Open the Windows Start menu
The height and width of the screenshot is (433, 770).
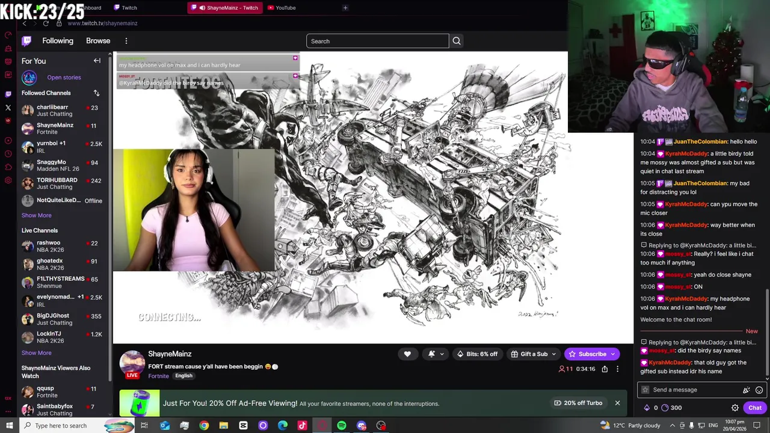coord(9,426)
